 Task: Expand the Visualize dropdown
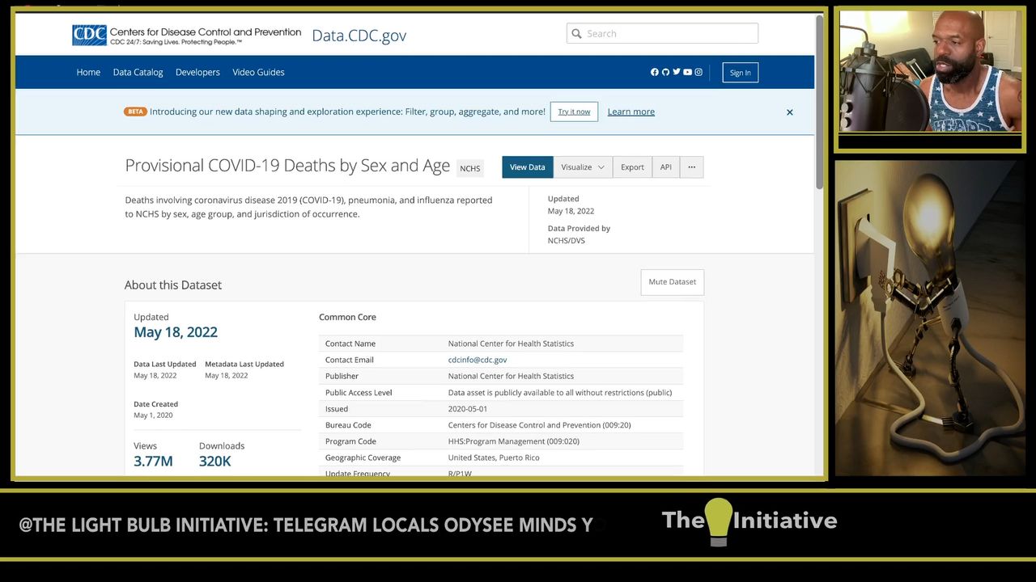click(x=583, y=167)
